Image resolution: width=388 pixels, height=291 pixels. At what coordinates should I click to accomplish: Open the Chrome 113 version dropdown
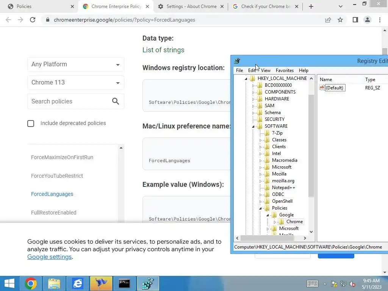76,82
